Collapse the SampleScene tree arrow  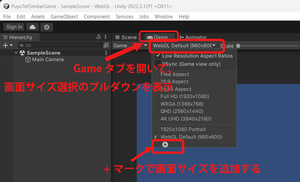[x=16, y=53]
